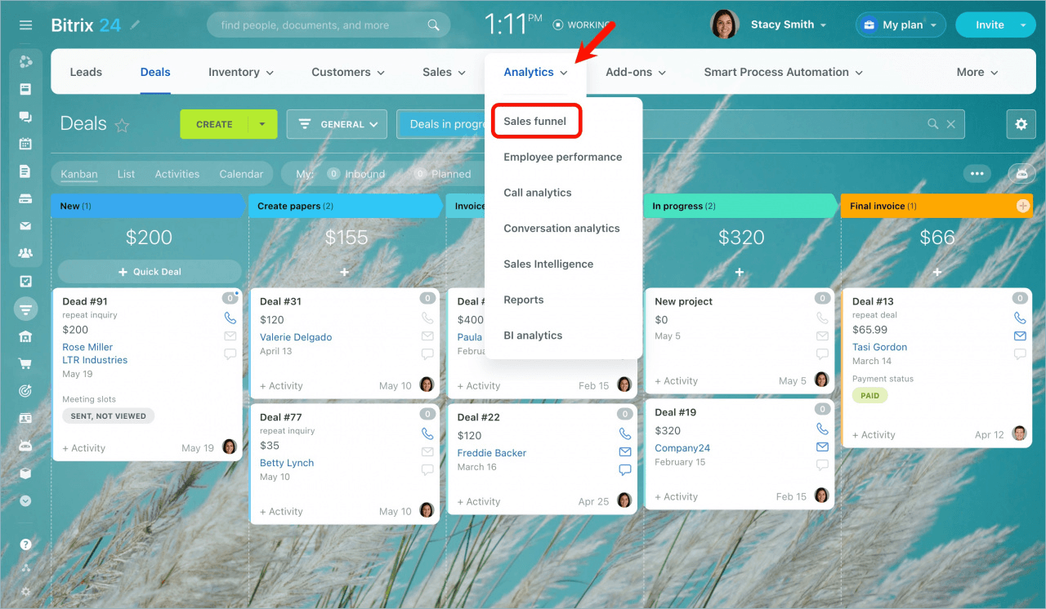Open the arrow dropdown beside the Create button
The width and height of the screenshot is (1046, 609).
click(x=262, y=124)
